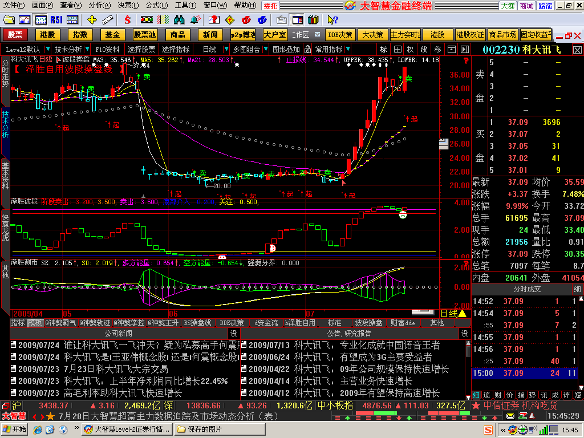The width and height of the screenshot is (584, 438).
Task: Open the 分析(A) menu
Action: pos(99,5)
